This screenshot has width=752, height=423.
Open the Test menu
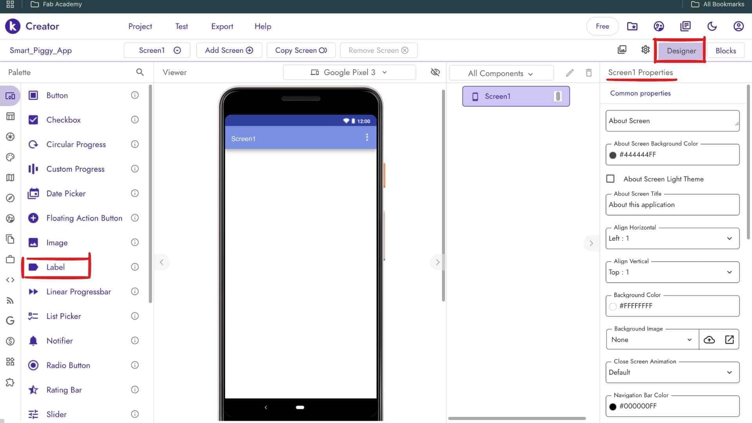181,26
